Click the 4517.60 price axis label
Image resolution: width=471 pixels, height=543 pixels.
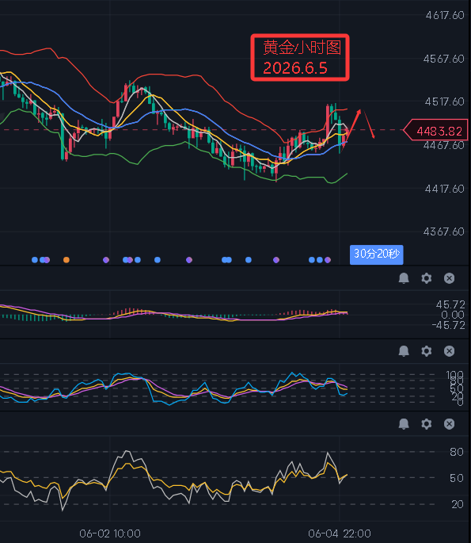coord(444,101)
